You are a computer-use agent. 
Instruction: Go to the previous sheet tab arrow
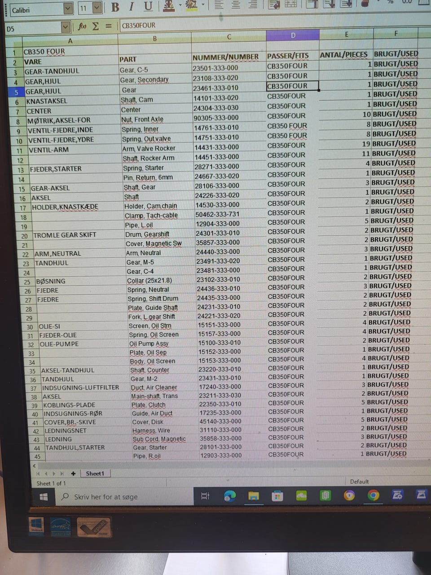46,473
